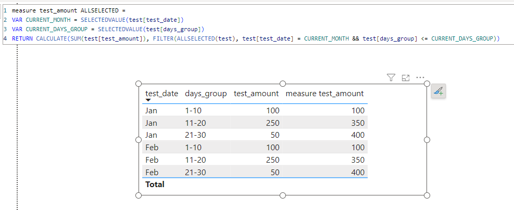Select measure value 400 in last Feb row
The width and height of the screenshot is (514, 210).
[x=358, y=172]
